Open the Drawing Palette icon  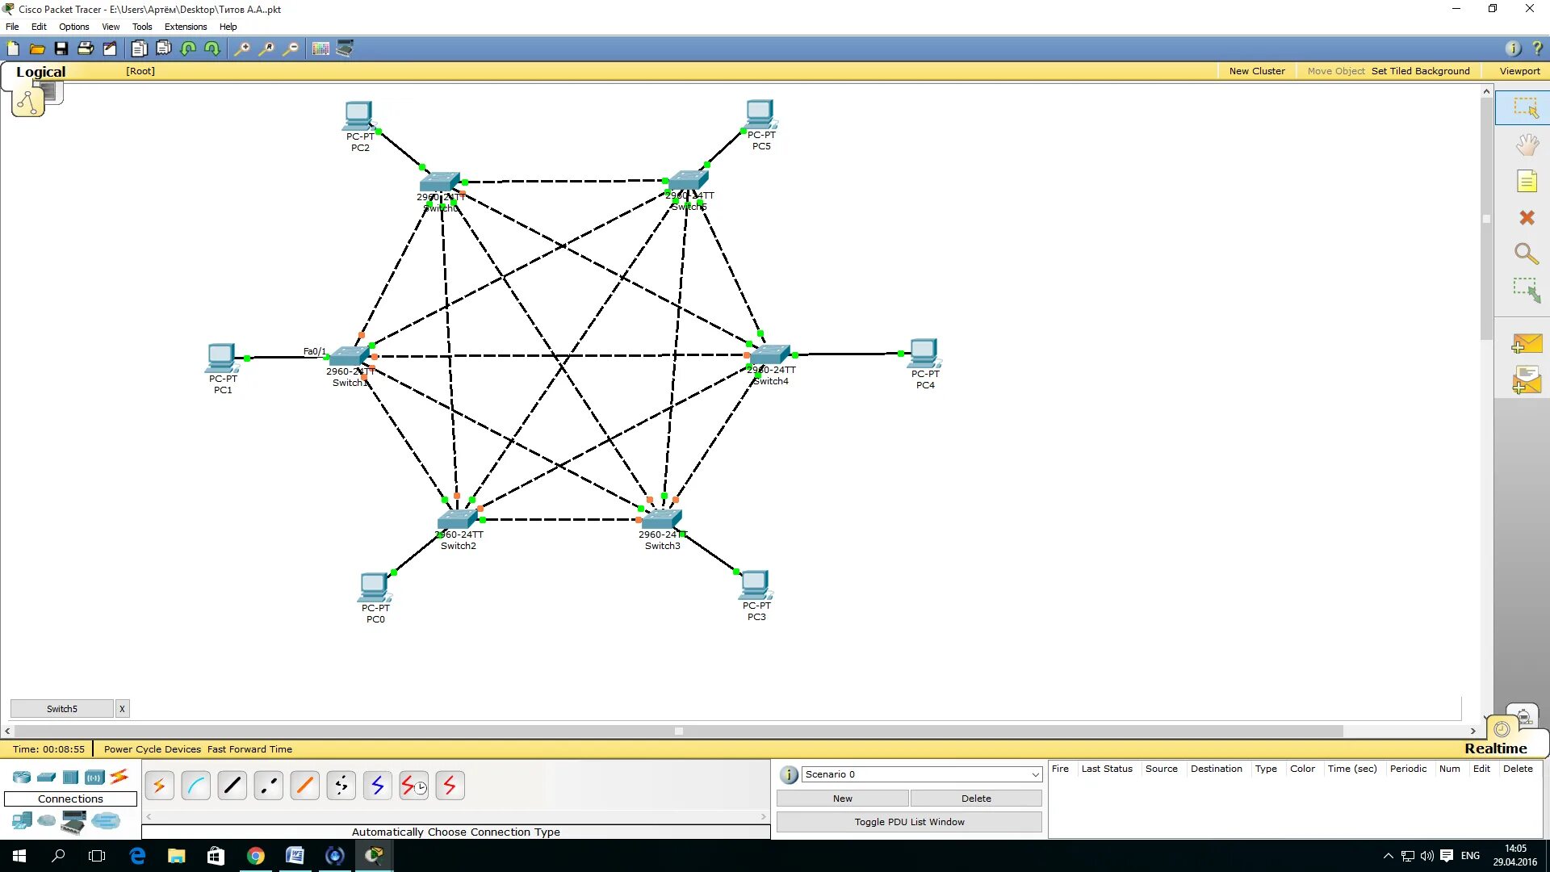point(320,48)
